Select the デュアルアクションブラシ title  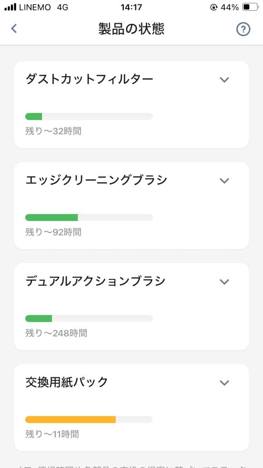click(x=95, y=281)
